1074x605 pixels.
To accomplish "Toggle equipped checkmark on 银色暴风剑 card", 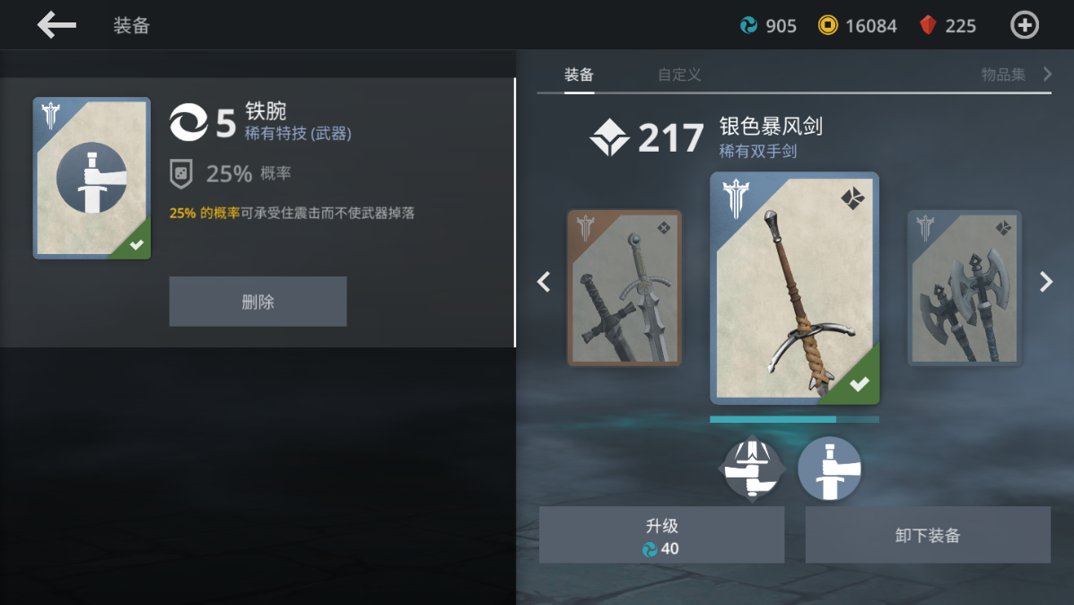I will (859, 383).
